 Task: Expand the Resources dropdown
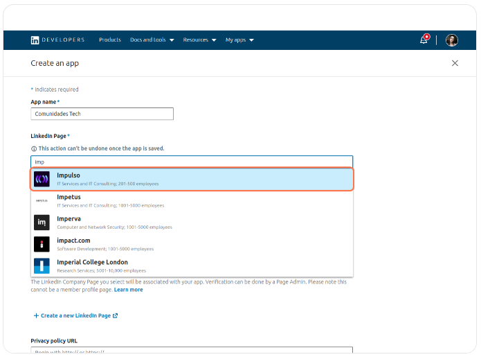click(x=200, y=40)
